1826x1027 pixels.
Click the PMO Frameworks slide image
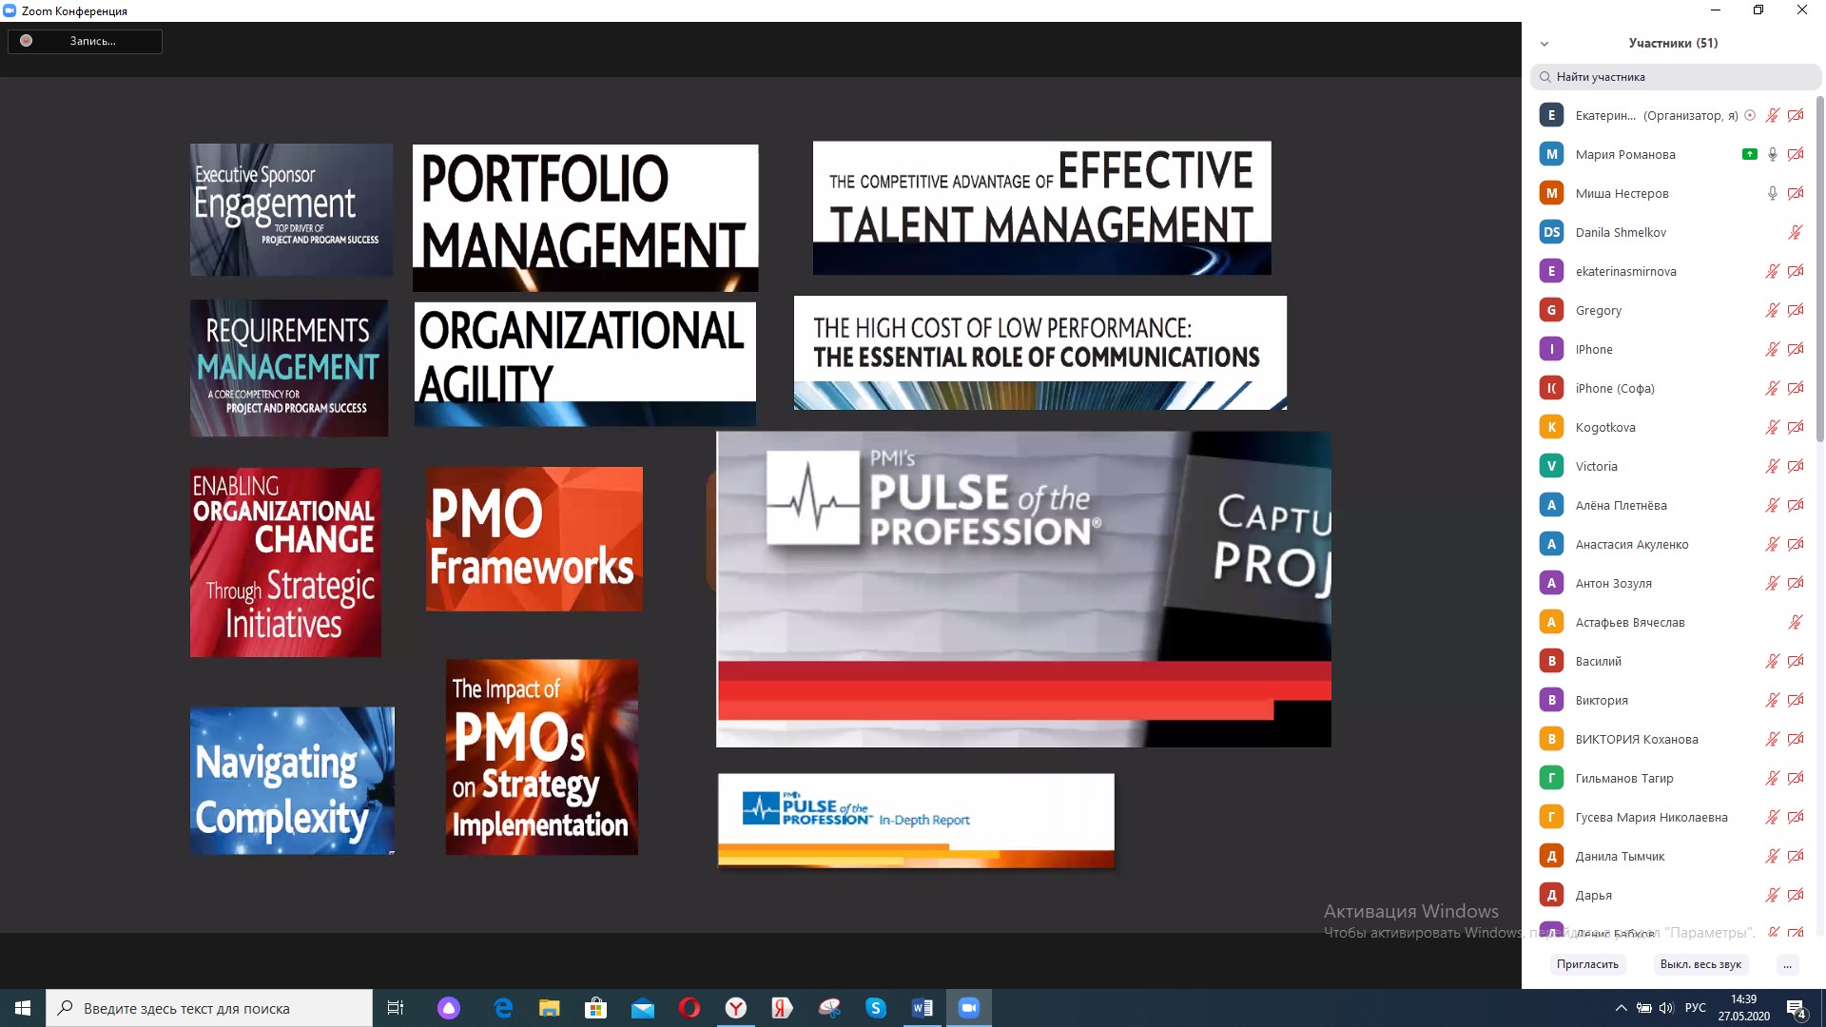(x=534, y=538)
